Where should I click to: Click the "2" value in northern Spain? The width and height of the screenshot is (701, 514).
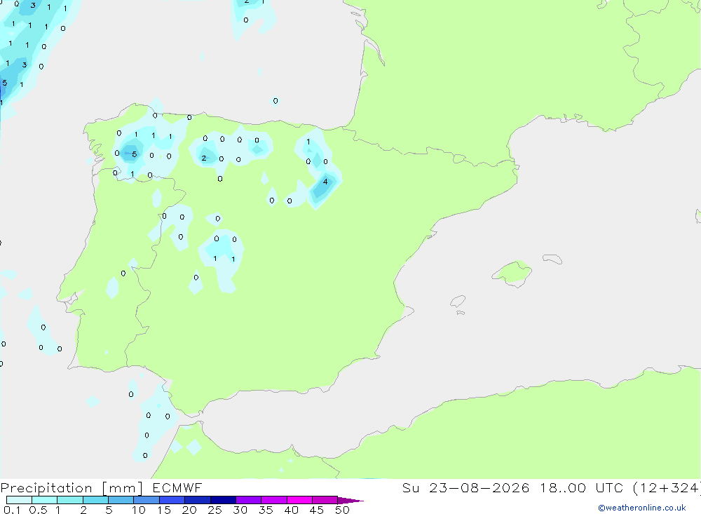204,158
